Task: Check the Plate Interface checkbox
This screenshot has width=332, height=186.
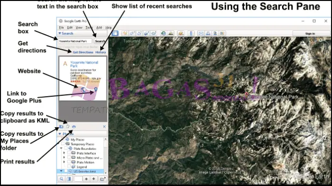Action: click(x=69, y=153)
